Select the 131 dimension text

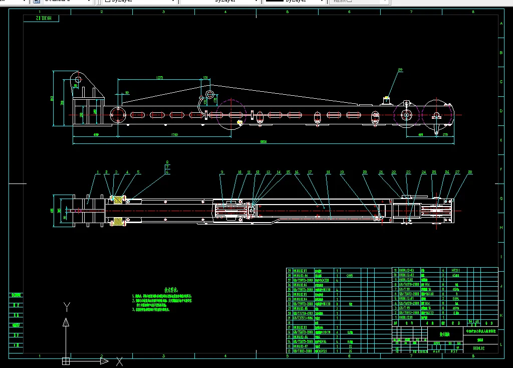click(x=205, y=78)
